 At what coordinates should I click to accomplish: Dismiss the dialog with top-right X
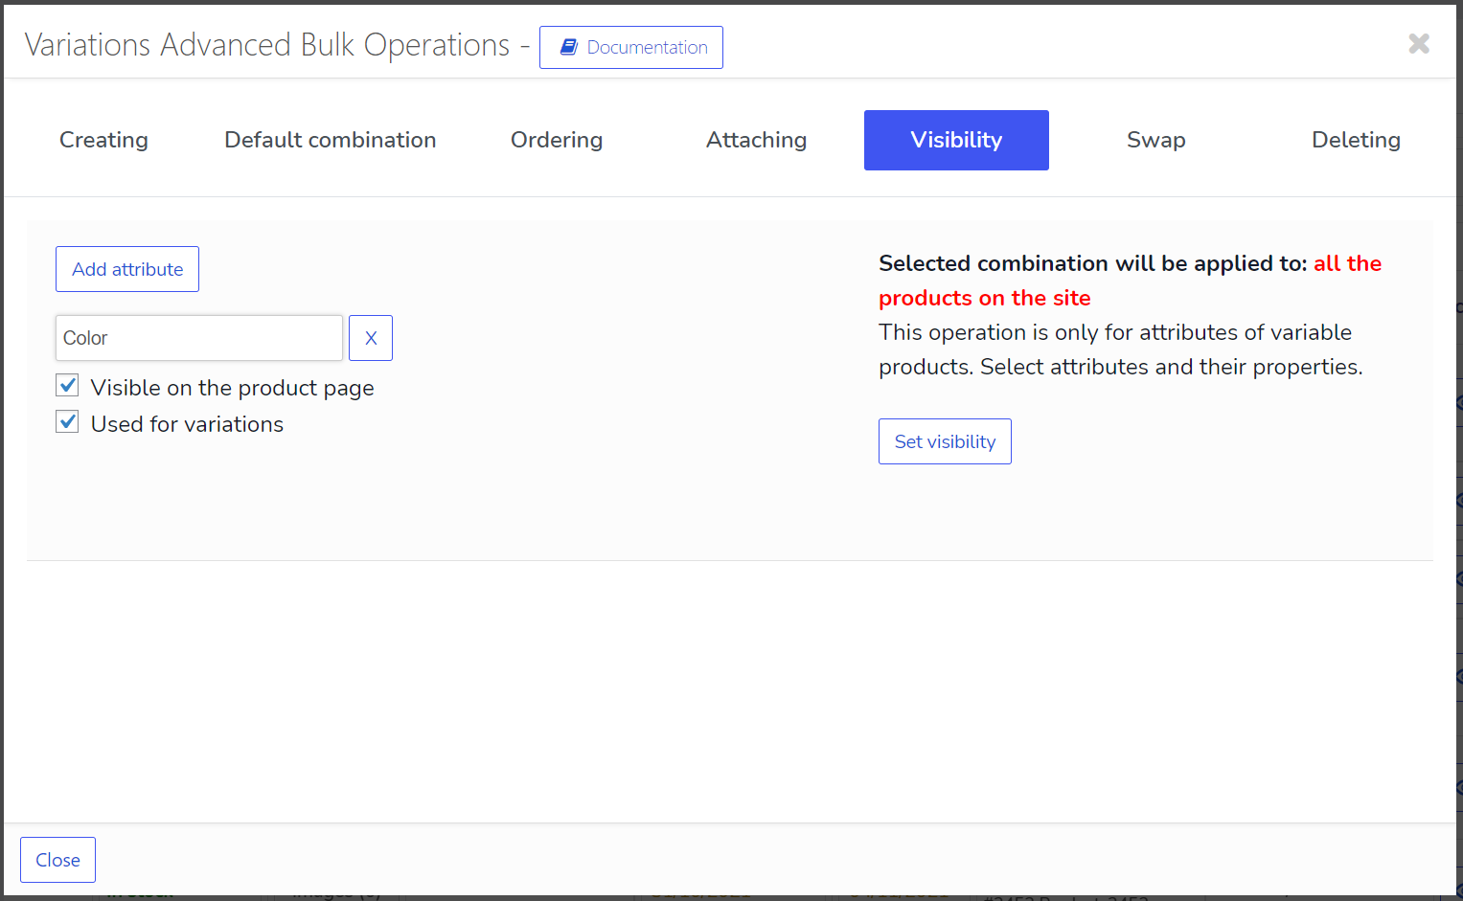1419,43
